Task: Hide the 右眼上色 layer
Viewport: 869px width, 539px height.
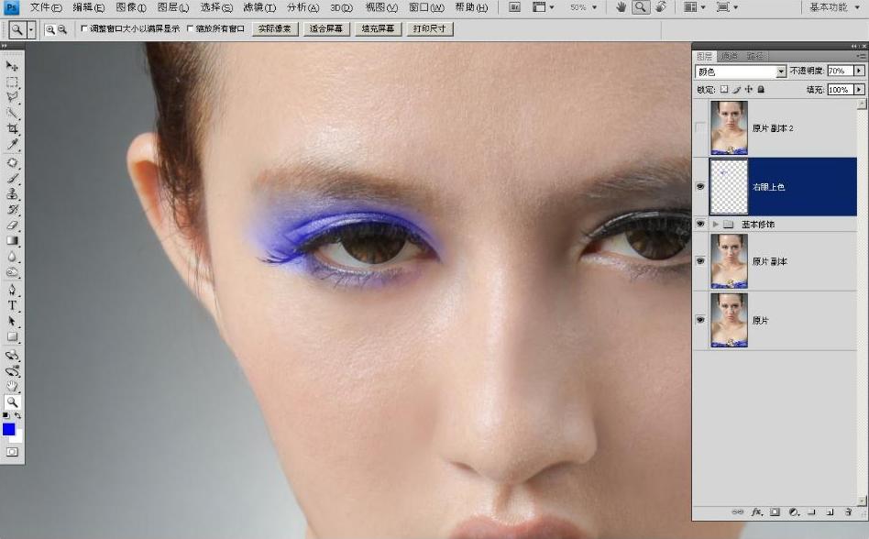Action: click(700, 187)
